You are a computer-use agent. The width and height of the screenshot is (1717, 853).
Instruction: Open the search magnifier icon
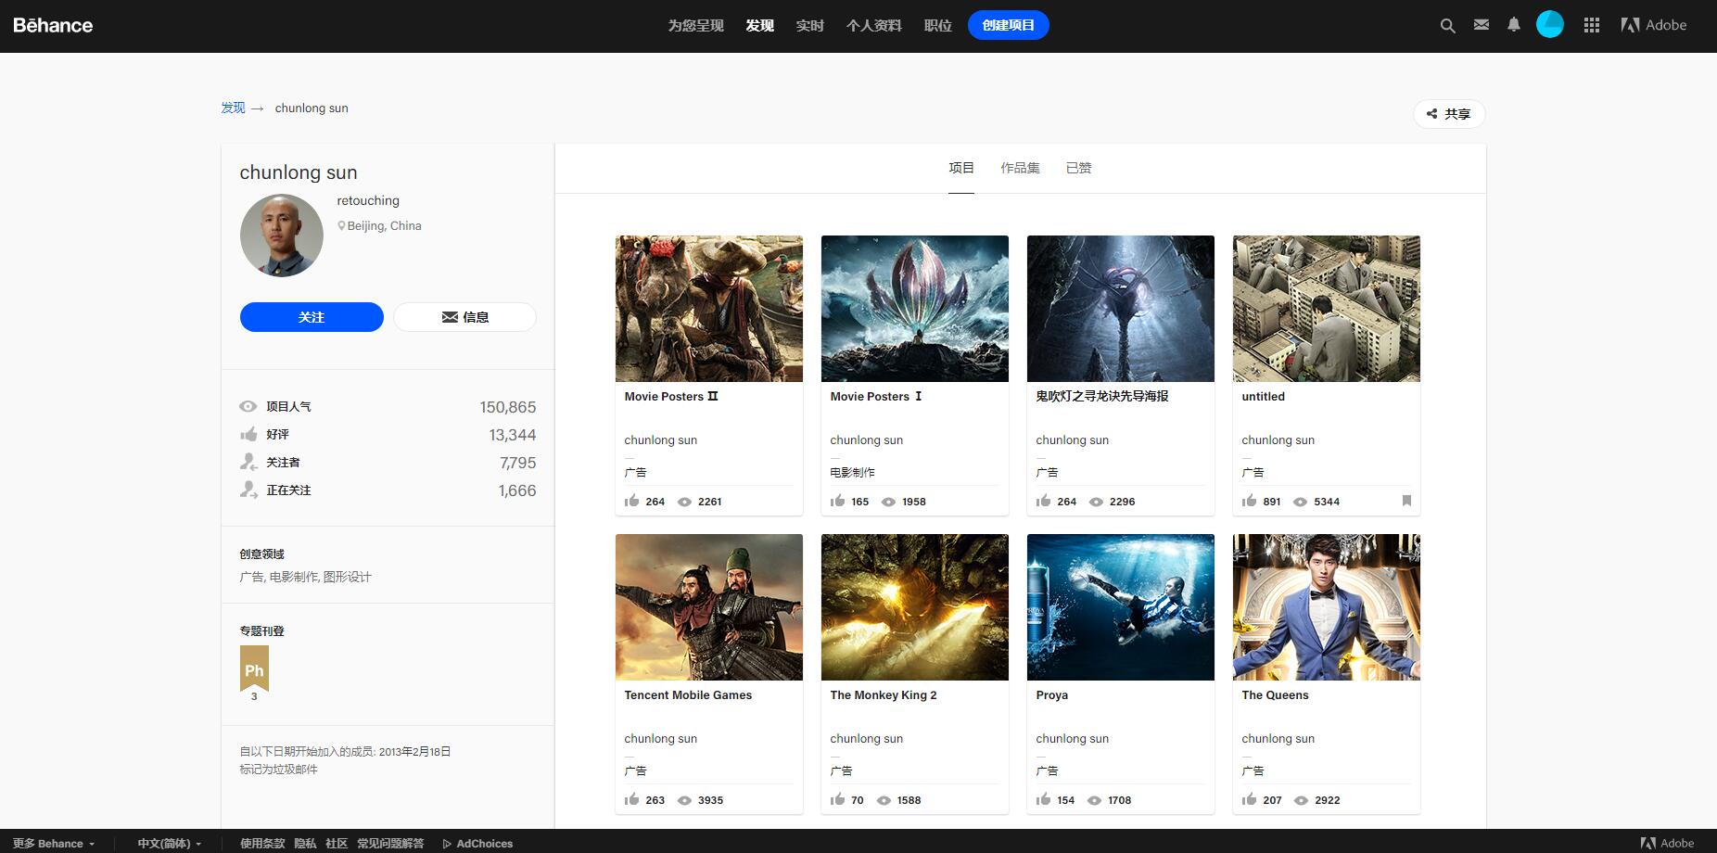click(x=1447, y=26)
